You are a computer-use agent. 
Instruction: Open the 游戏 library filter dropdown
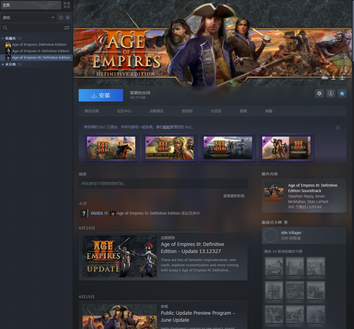[29, 17]
